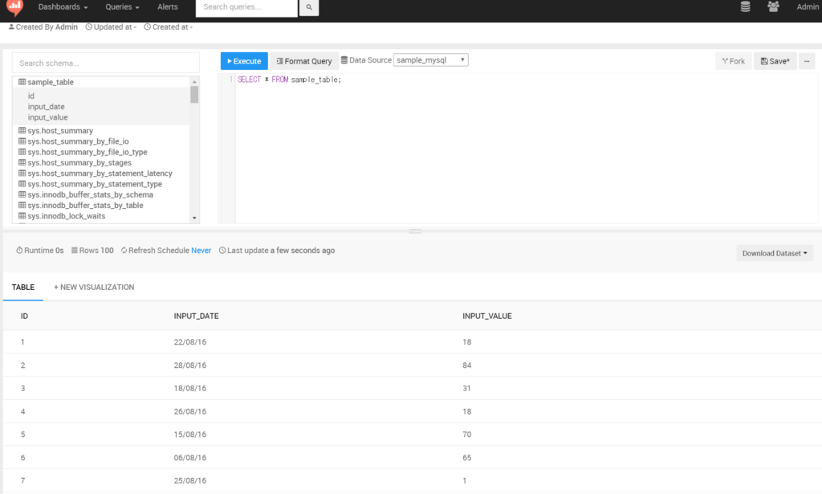Expand sys.host_summary_by_file_io_type table

click(x=87, y=152)
